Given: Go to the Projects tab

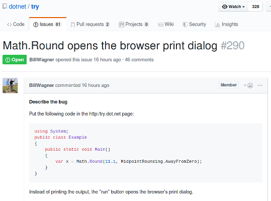Looking at the screenshot, I should coord(134,24).
